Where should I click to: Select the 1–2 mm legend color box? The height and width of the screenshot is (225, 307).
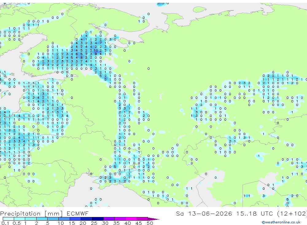point(31,219)
